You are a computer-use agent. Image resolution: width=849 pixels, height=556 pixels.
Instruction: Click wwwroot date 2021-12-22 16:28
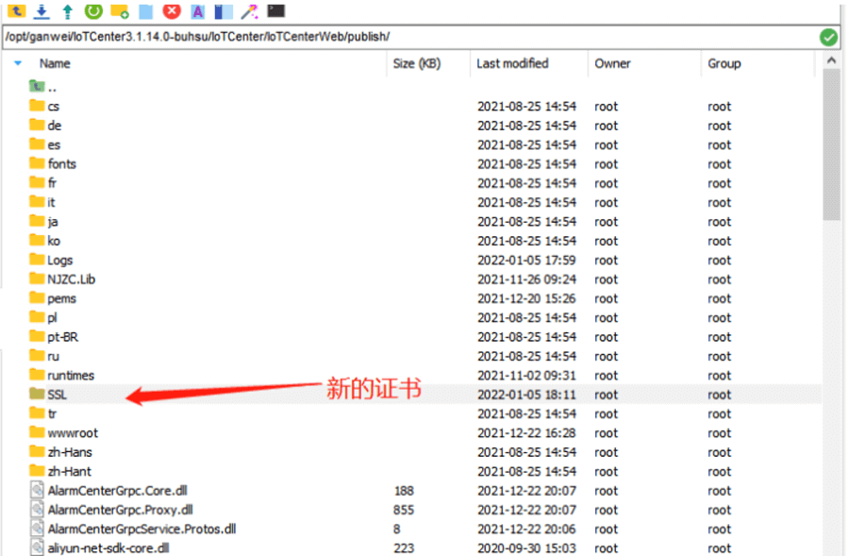pyautogui.click(x=526, y=433)
